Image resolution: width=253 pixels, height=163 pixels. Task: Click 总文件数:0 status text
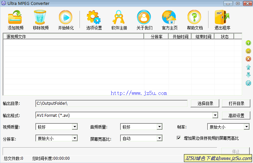(x=13, y=158)
